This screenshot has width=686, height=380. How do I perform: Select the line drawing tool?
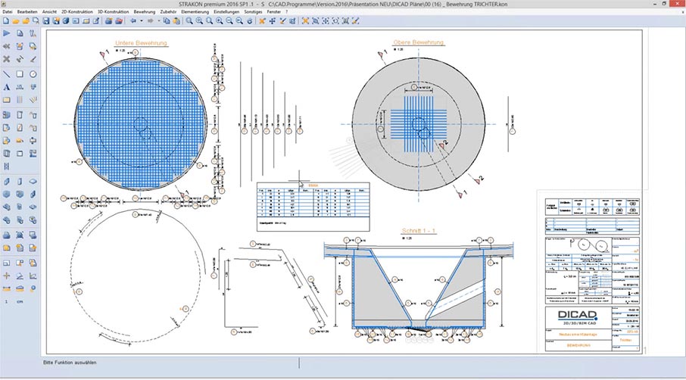click(x=7, y=74)
